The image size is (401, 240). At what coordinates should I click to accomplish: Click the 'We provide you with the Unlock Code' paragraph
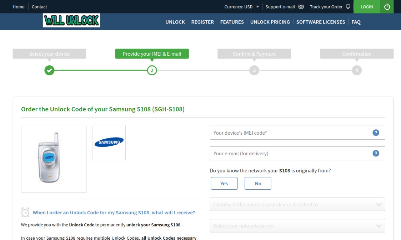pyautogui.click(x=101, y=225)
